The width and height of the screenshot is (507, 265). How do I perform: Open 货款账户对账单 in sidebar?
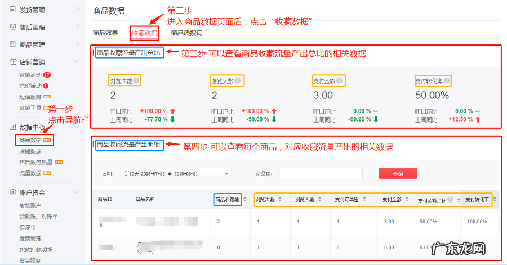[38, 217]
